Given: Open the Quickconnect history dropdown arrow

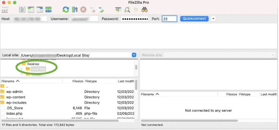Looking at the screenshot, I should click(x=213, y=19).
